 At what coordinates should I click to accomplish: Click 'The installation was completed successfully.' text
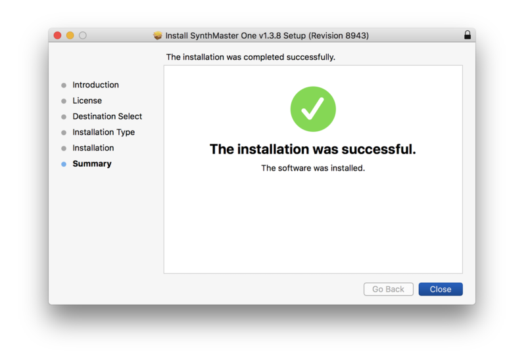click(x=251, y=57)
